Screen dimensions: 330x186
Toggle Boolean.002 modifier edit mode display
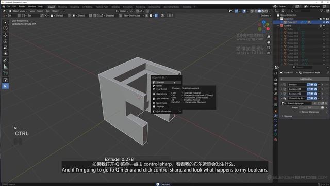pos(308,94)
